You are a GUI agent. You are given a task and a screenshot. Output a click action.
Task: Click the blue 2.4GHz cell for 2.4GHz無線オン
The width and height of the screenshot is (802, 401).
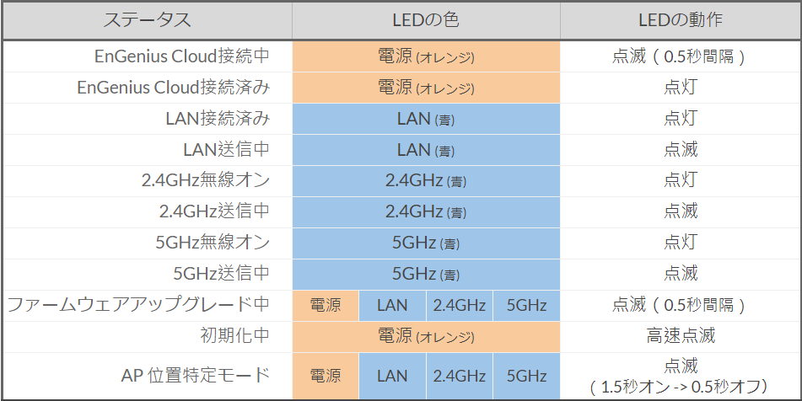tap(426, 181)
